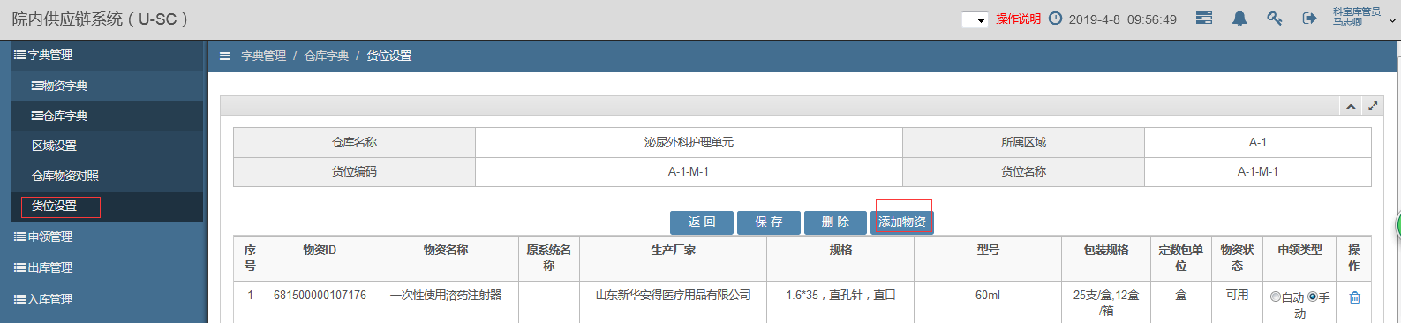The width and height of the screenshot is (1401, 323).
Task: Expand 申领管理 sidebar menu
Action: 107,237
